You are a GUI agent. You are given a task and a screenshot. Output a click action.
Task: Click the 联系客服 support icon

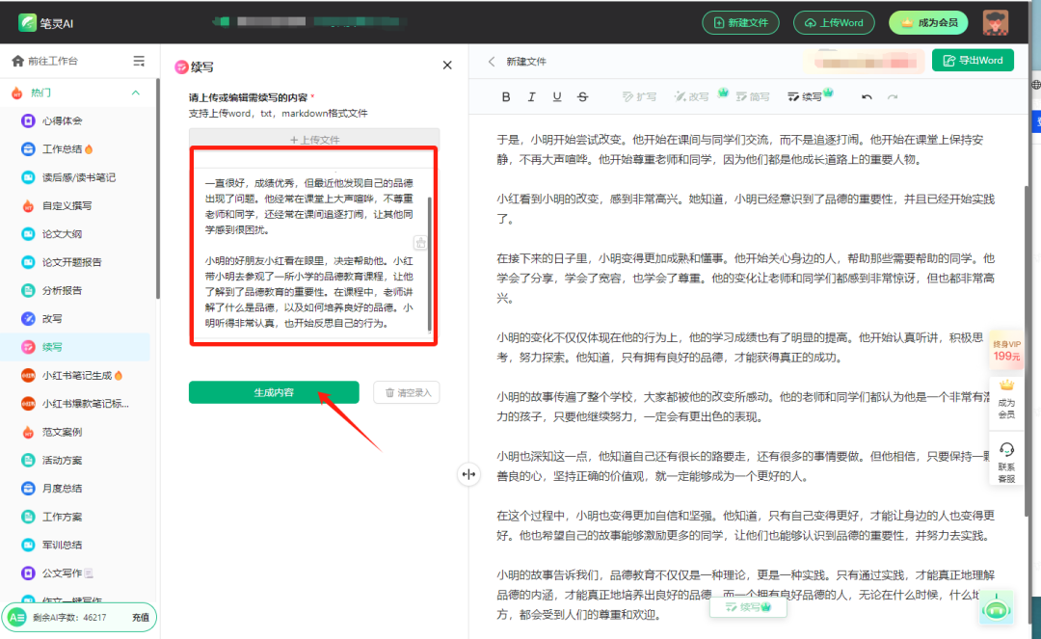[x=1006, y=452]
